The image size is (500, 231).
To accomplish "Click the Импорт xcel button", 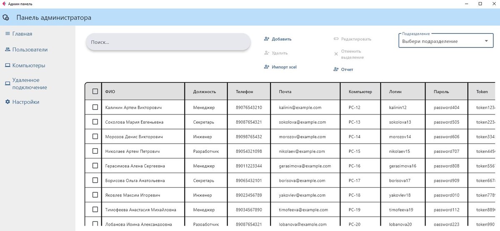I will pyautogui.click(x=280, y=67).
